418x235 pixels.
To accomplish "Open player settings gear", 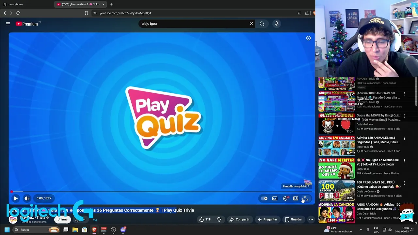I will (x=285, y=198).
